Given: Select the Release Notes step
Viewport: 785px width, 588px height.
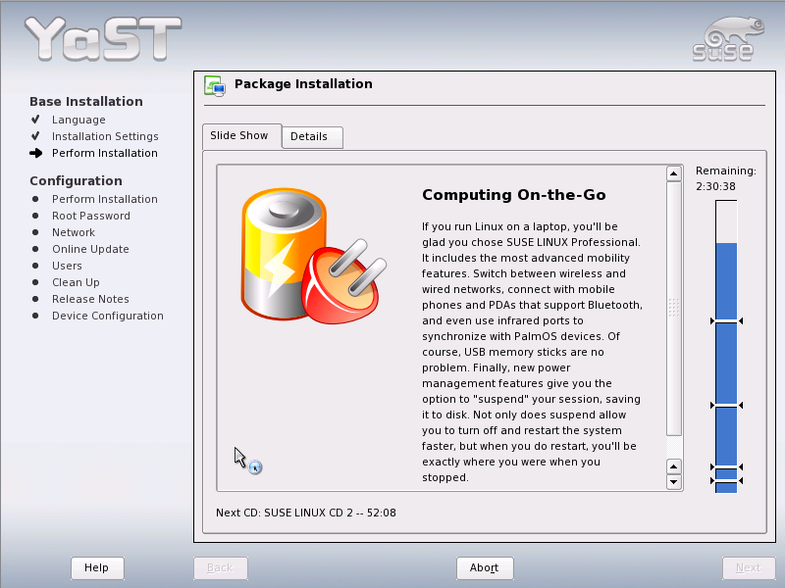Looking at the screenshot, I should pyautogui.click(x=90, y=299).
